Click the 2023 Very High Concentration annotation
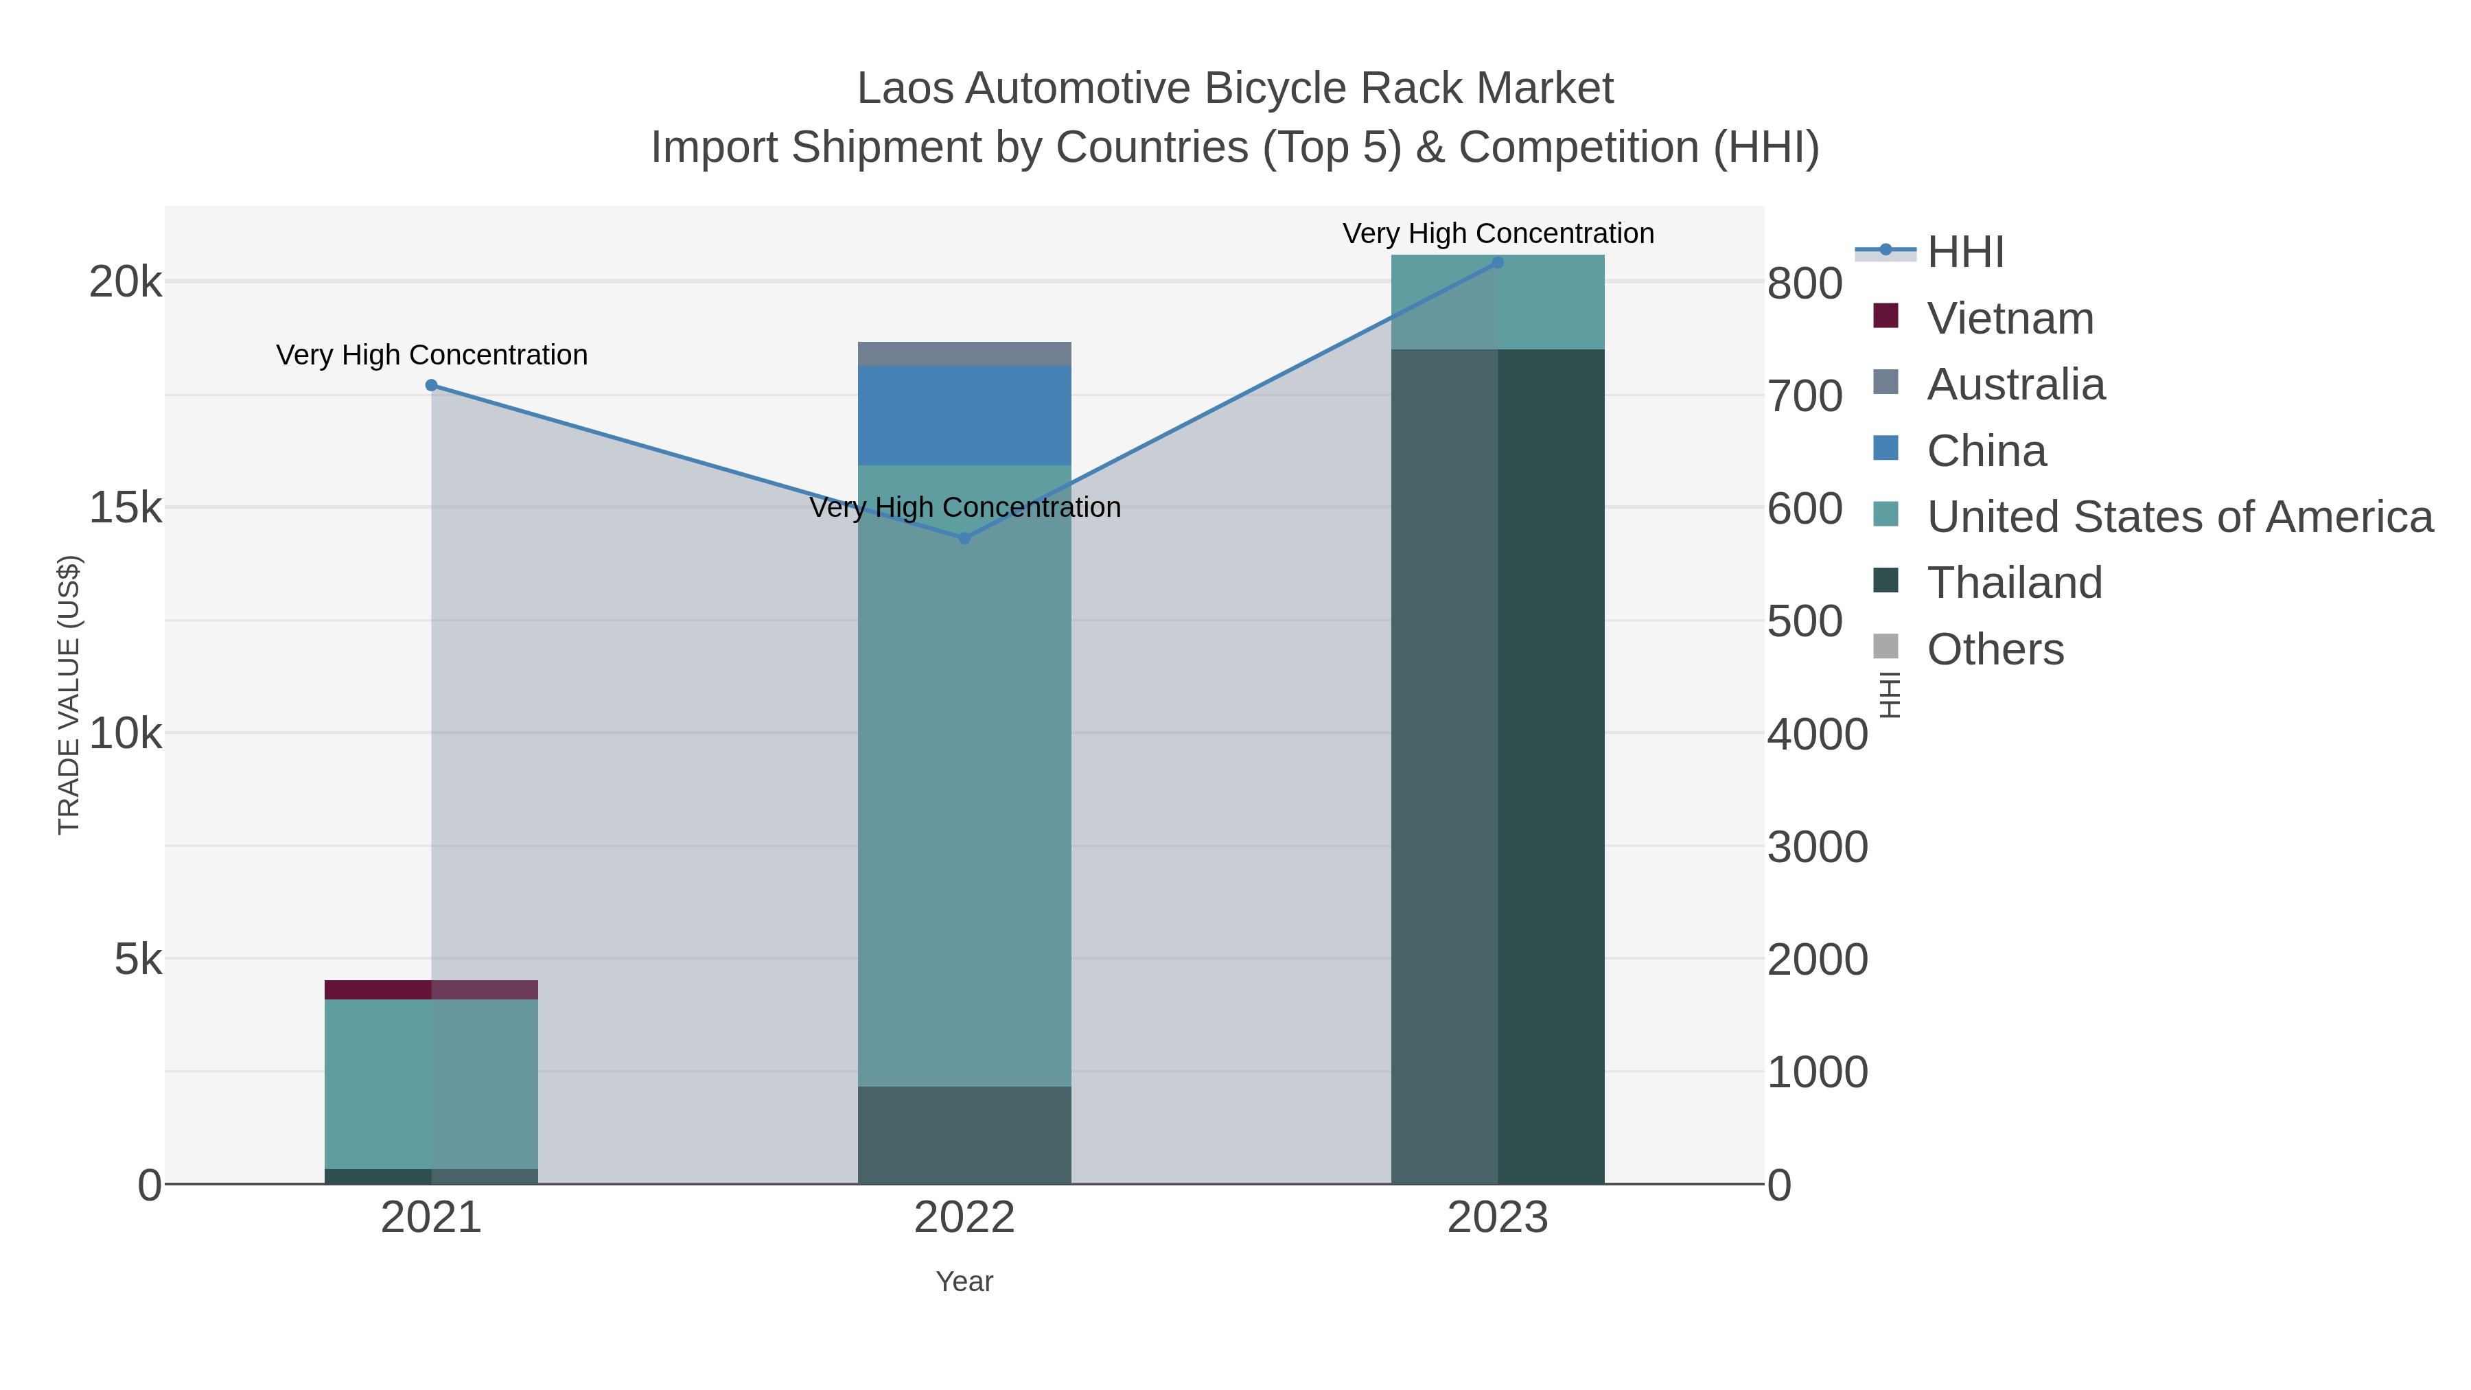Image resolution: width=2471 pixels, height=1390 pixels. click(x=1498, y=233)
